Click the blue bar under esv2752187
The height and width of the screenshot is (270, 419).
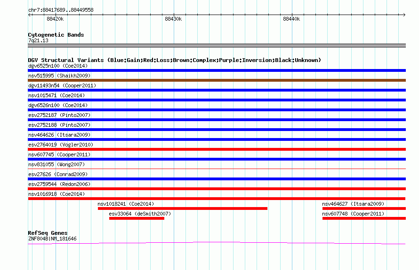[x=217, y=120]
